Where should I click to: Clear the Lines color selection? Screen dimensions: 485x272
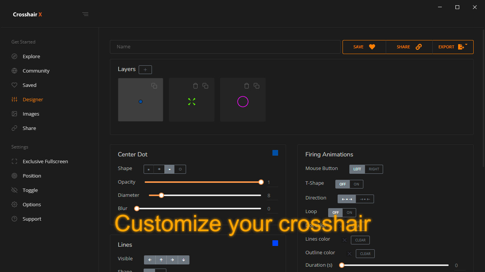[x=360, y=240]
